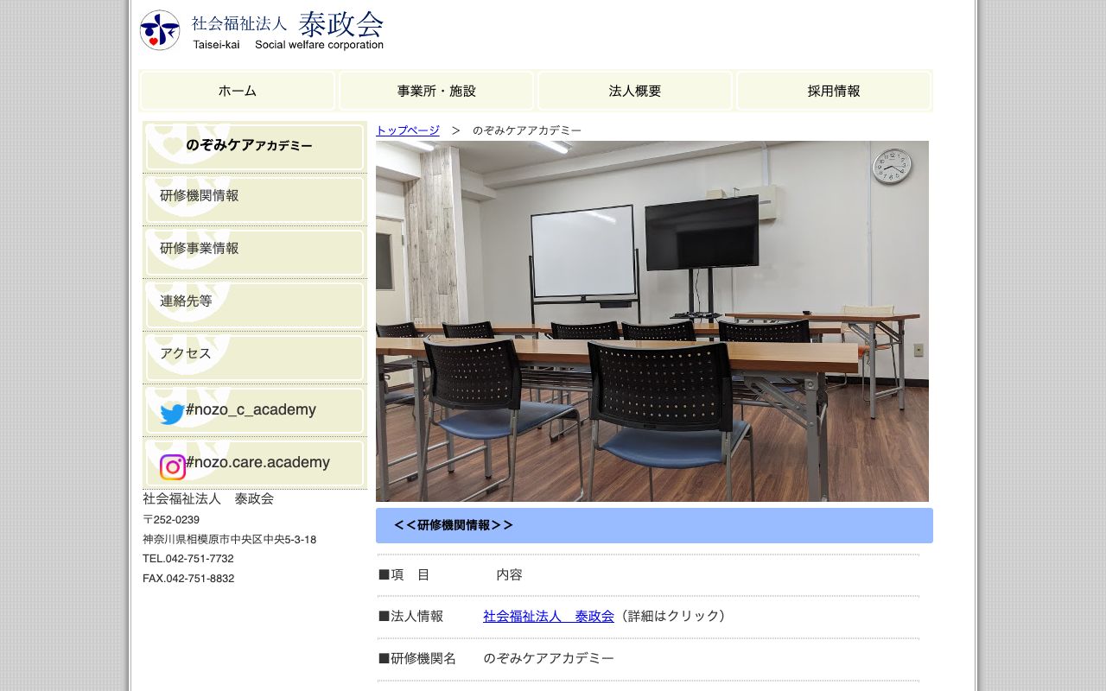Open the 採用情報 menu item

(x=832, y=91)
